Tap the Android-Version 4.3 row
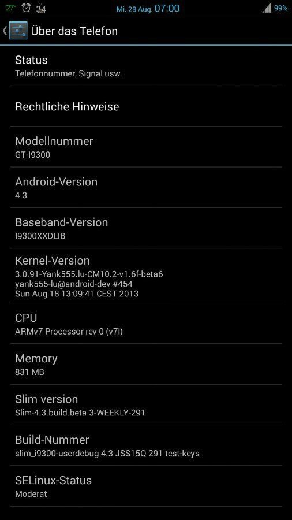 point(145,187)
